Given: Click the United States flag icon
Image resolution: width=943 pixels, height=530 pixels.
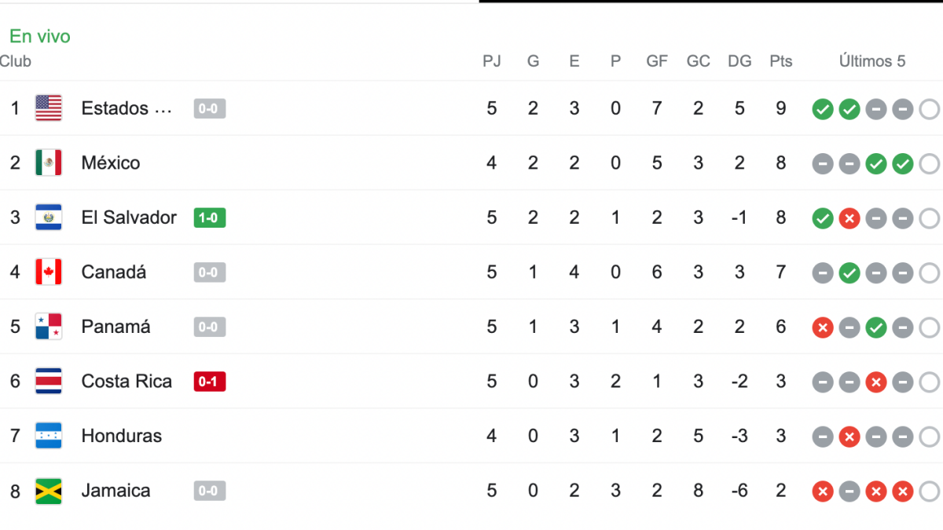Looking at the screenshot, I should click(49, 108).
